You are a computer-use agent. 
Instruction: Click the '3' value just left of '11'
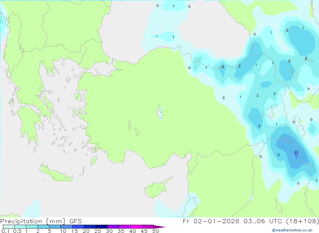tap(278, 155)
